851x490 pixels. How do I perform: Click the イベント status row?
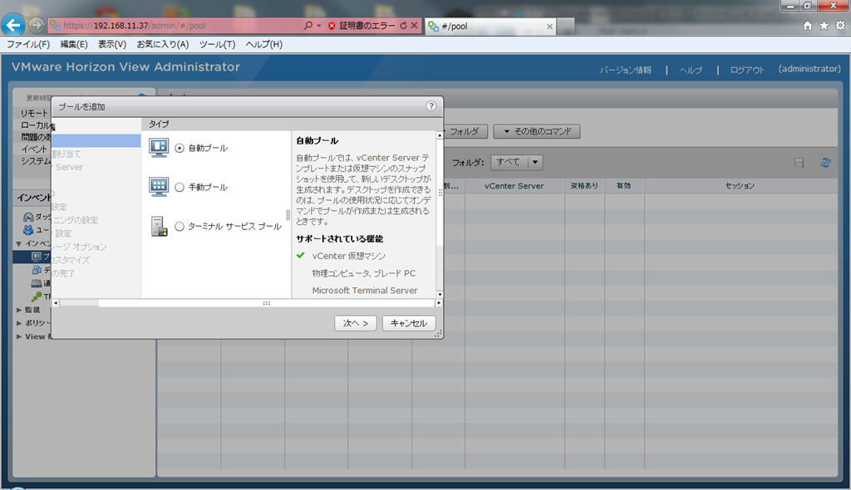pyautogui.click(x=34, y=149)
